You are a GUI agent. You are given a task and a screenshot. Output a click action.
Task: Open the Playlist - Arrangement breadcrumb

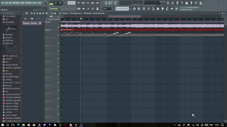click(71, 13)
